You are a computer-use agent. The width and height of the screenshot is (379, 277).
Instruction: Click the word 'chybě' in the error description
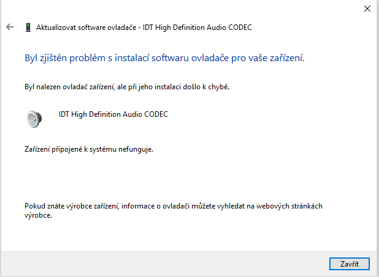pos(218,87)
